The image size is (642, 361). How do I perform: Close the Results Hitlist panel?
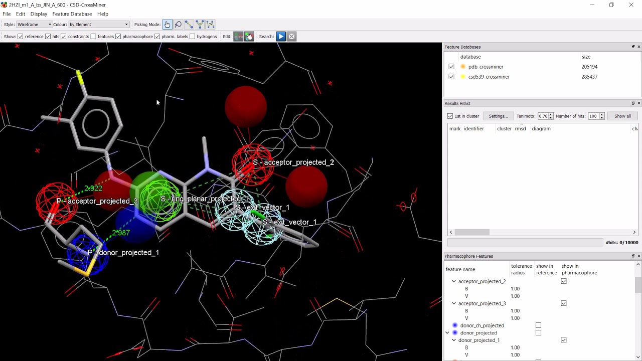[638, 103]
